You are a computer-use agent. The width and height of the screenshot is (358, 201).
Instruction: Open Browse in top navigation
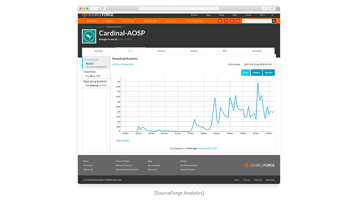[x=194, y=15]
